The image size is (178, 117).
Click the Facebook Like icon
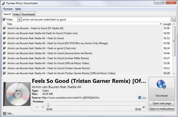pos(142,98)
